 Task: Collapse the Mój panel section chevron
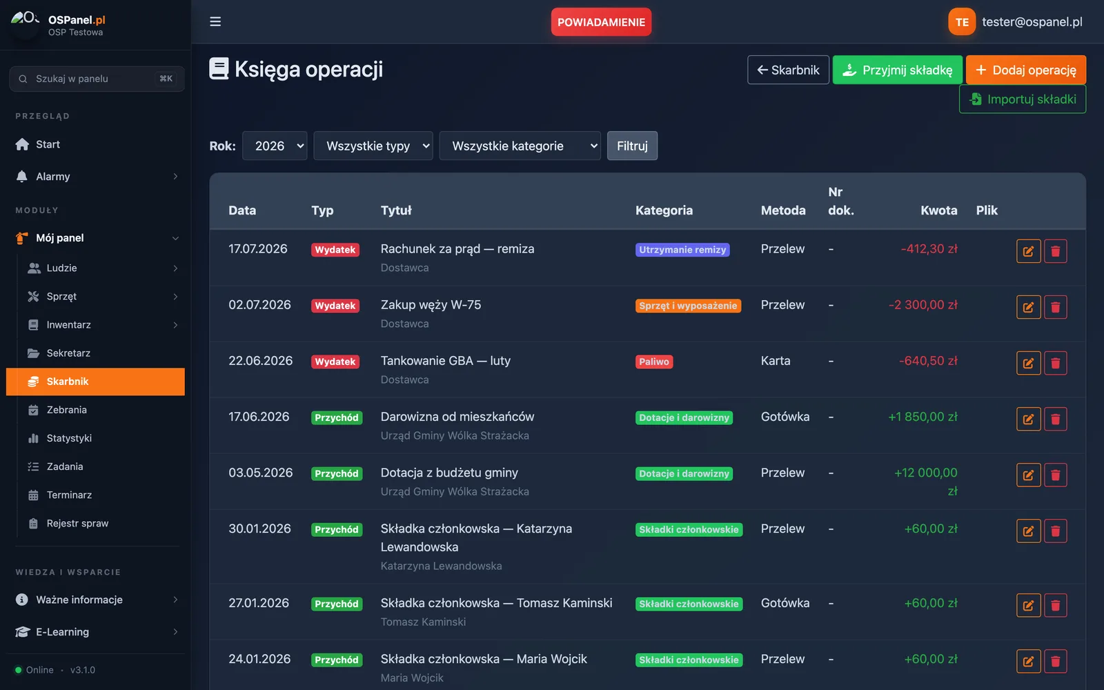(x=175, y=238)
